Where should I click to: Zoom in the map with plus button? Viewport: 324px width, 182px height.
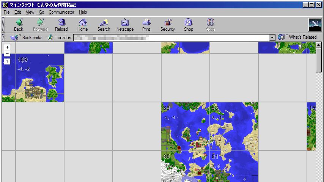coord(7,47)
